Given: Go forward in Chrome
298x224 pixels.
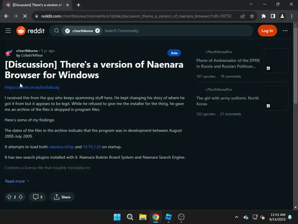Looking at the screenshot, I should click(x=16, y=16).
